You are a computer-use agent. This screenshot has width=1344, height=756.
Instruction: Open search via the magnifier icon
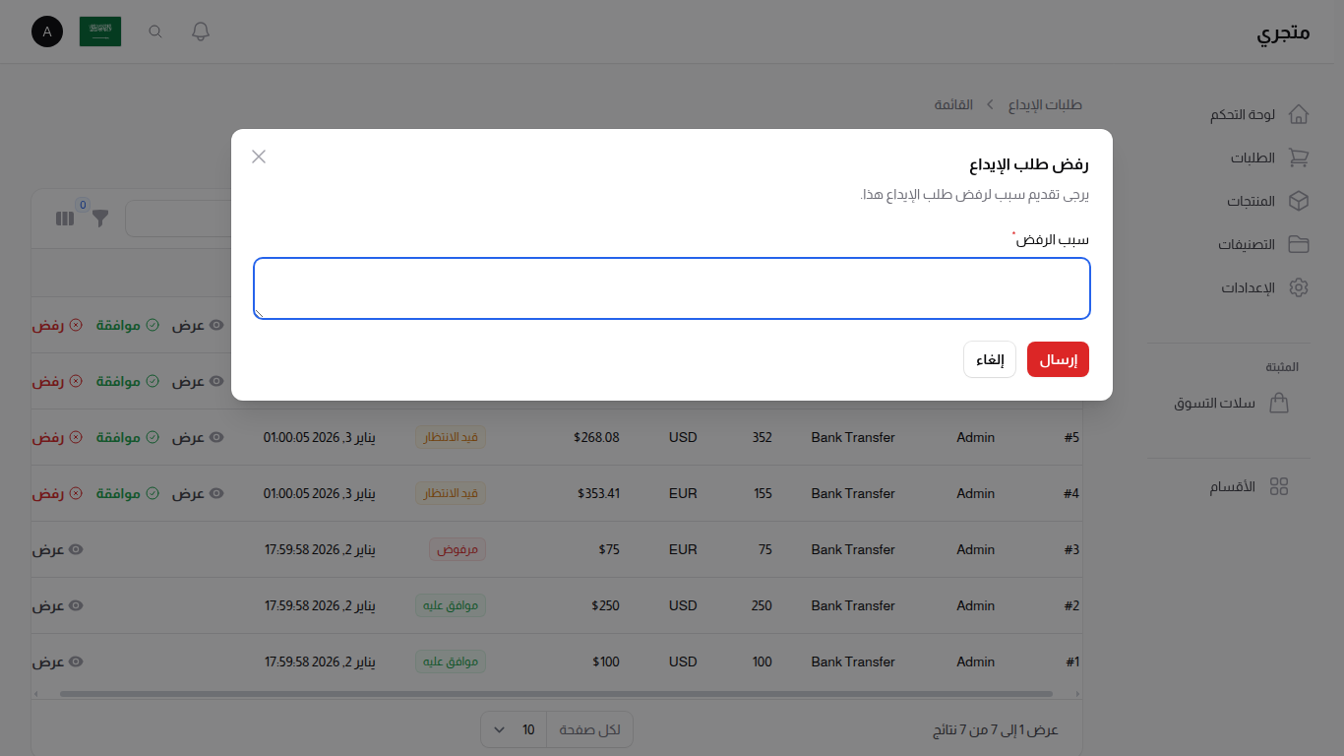pos(154,31)
